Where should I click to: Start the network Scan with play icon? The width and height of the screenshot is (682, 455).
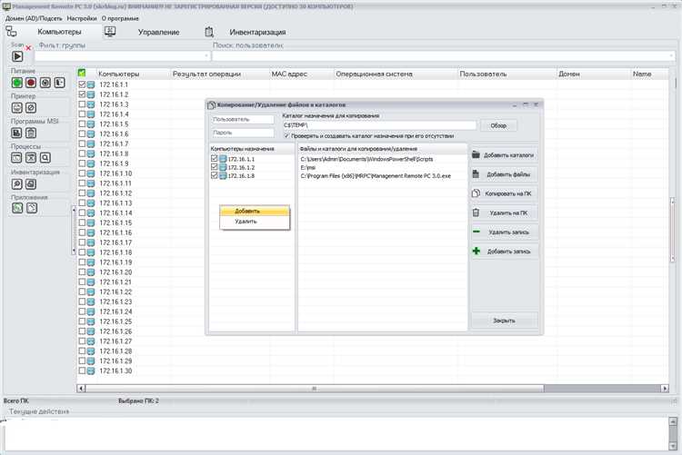(x=17, y=56)
